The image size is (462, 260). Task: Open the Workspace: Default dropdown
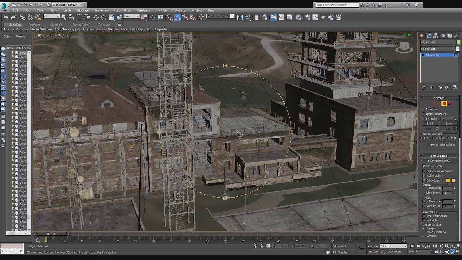67,5
